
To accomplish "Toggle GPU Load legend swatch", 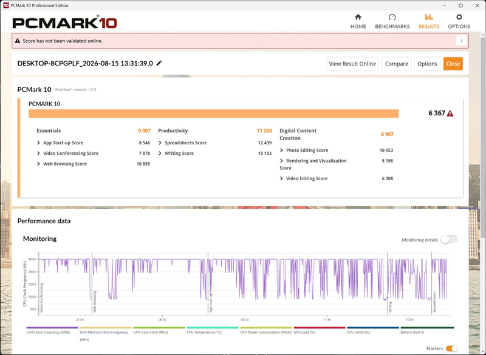I will coord(320,328).
